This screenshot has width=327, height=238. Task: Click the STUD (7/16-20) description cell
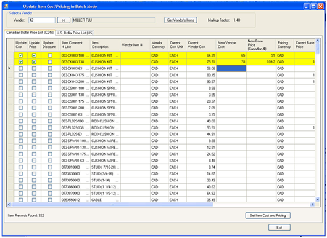(106, 167)
